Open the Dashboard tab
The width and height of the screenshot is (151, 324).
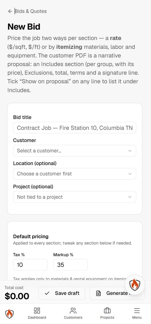coord(37,313)
